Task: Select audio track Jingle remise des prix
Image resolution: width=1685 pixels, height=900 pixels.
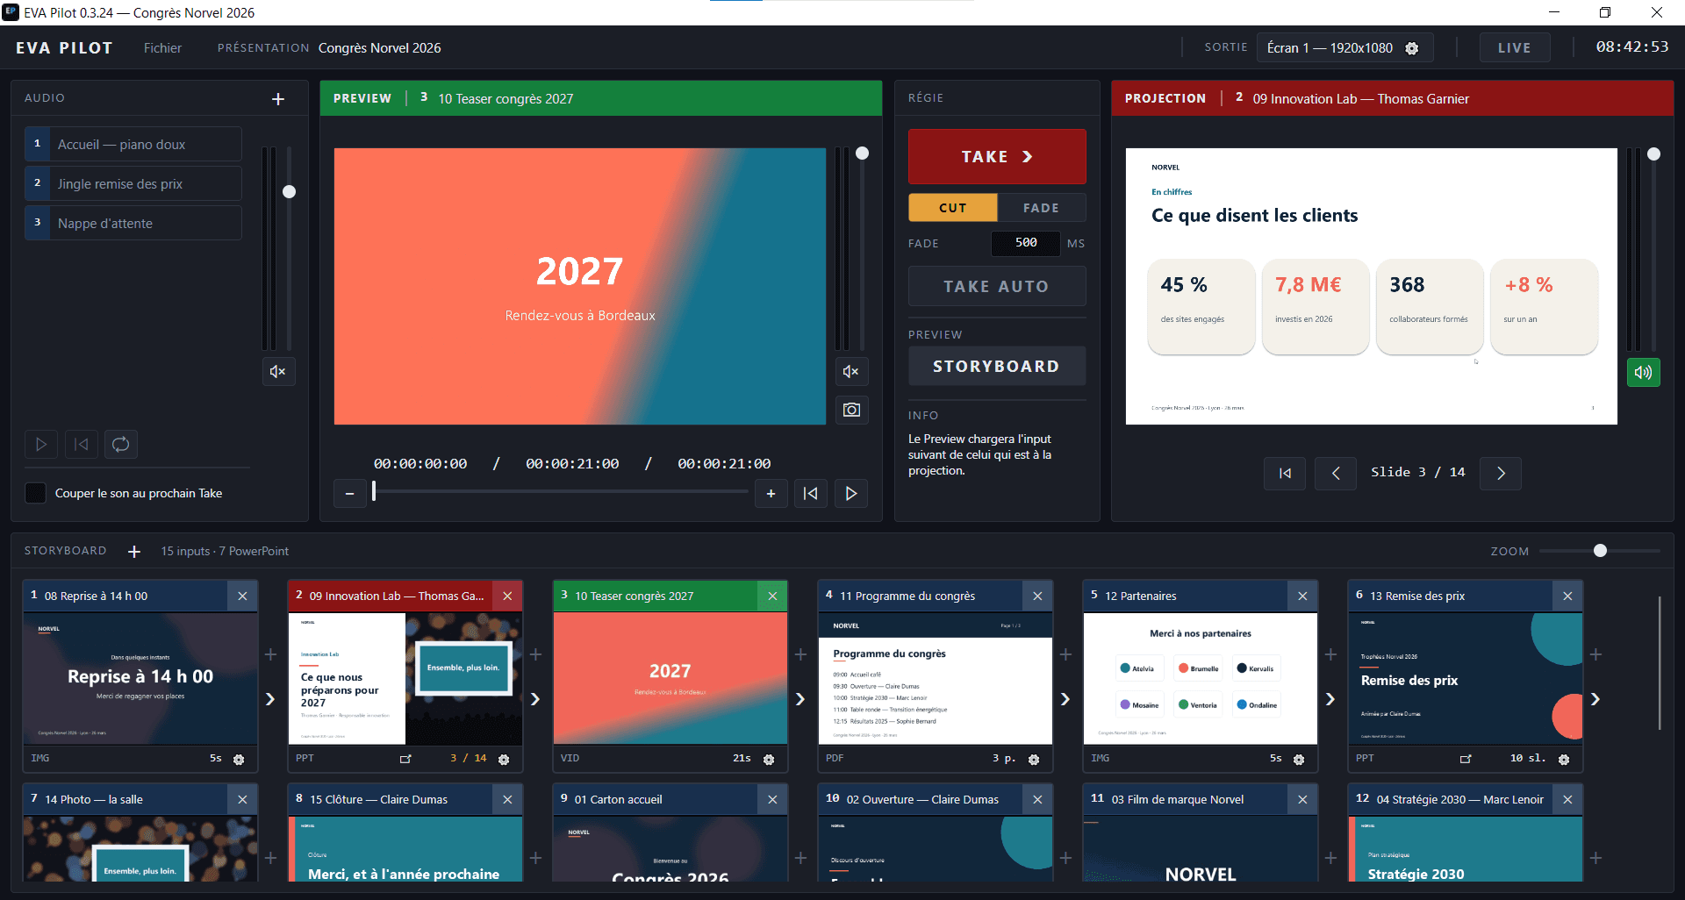Action: (x=133, y=183)
